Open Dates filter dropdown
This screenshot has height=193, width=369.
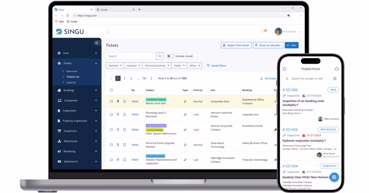pos(179,66)
